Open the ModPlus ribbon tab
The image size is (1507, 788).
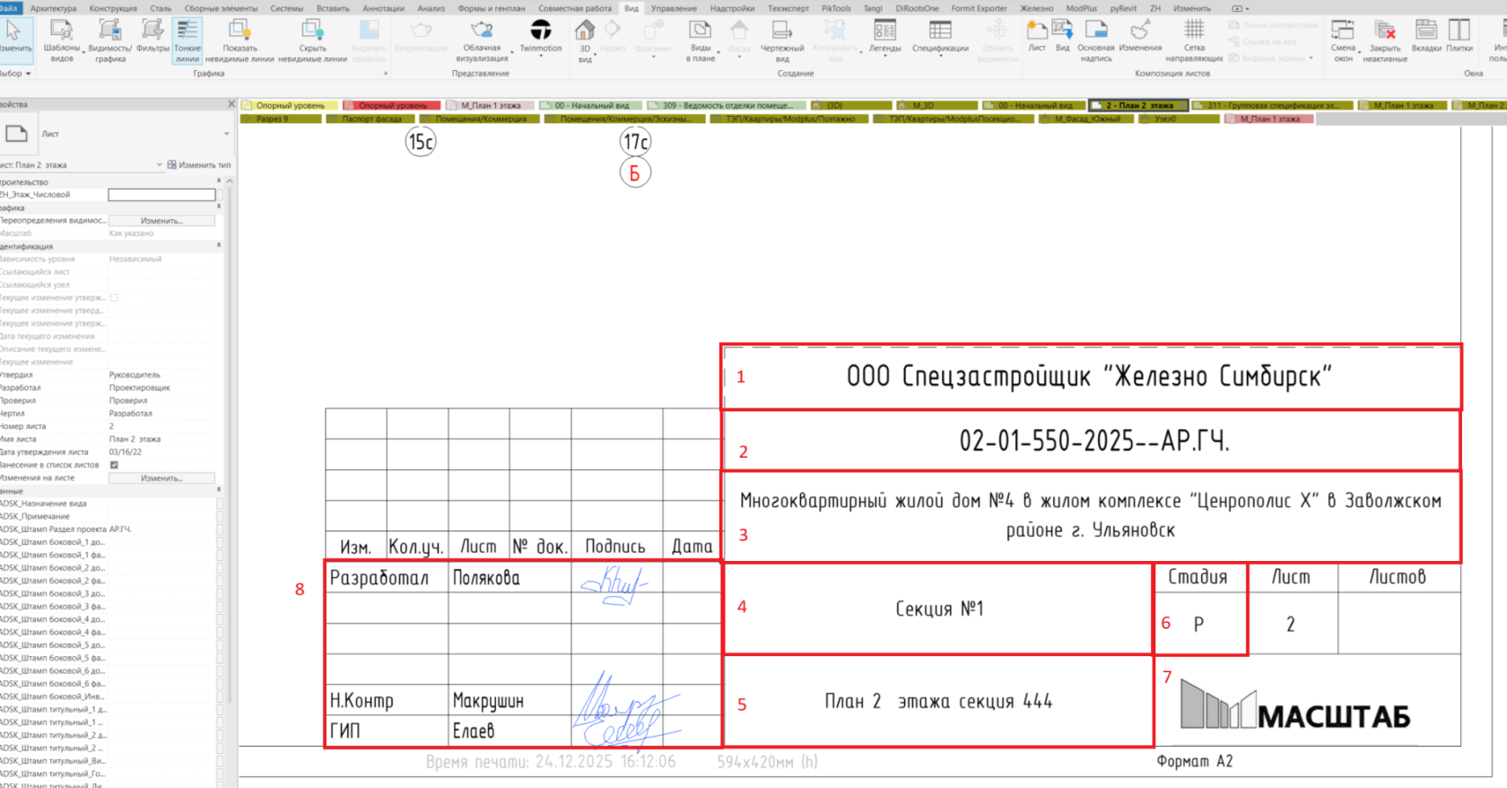click(1081, 8)
